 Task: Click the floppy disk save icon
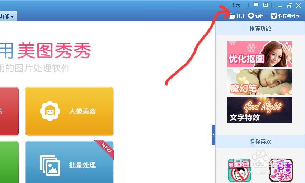(274, 16)
